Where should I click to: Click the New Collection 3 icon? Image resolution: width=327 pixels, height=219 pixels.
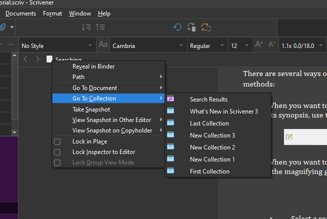(x=170, y=134)
